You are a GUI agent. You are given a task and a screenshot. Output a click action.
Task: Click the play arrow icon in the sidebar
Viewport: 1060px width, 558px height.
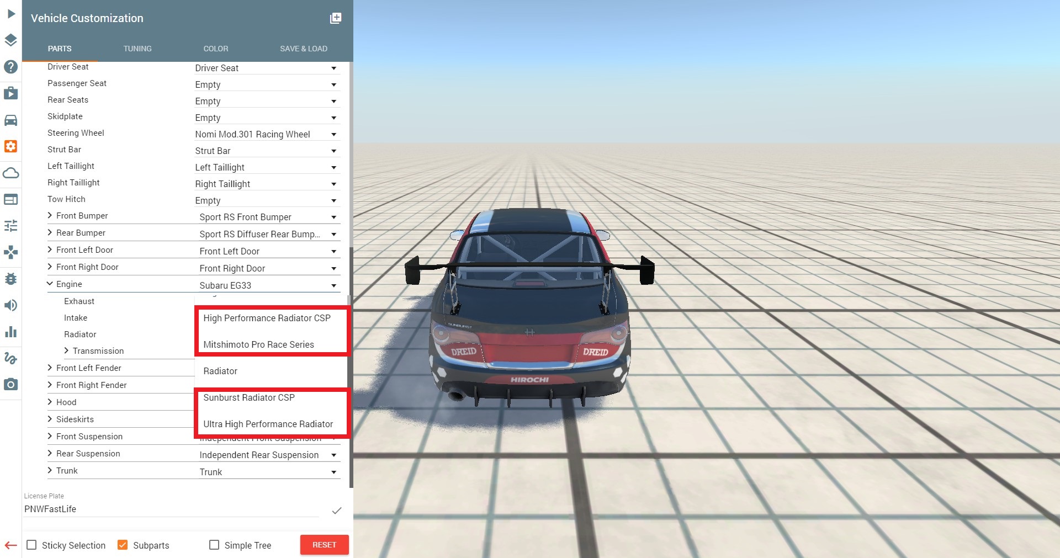coord(11,14)
